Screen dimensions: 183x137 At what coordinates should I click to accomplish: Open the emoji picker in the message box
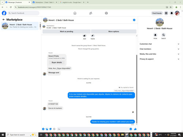(x=131, y=129)
